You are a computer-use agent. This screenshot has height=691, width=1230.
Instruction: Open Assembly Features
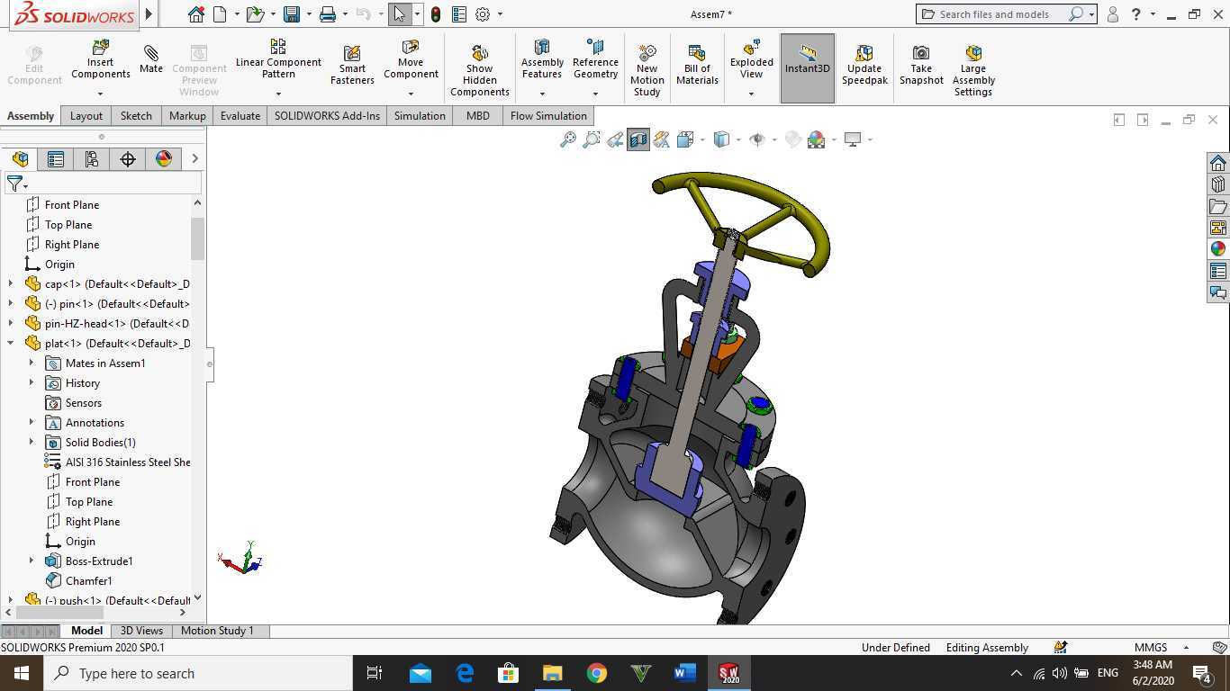coord(542,61)
